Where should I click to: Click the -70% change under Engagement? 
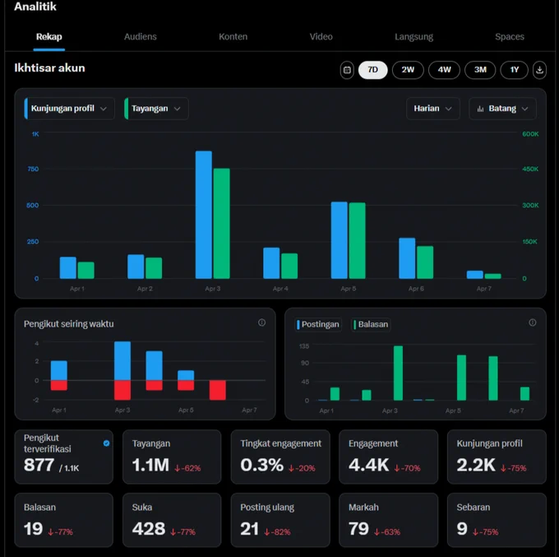[407, 468]
